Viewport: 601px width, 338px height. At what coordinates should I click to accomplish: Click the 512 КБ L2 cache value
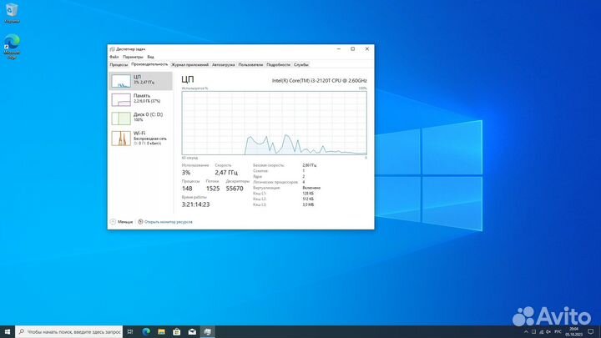[x=308, y=199]
